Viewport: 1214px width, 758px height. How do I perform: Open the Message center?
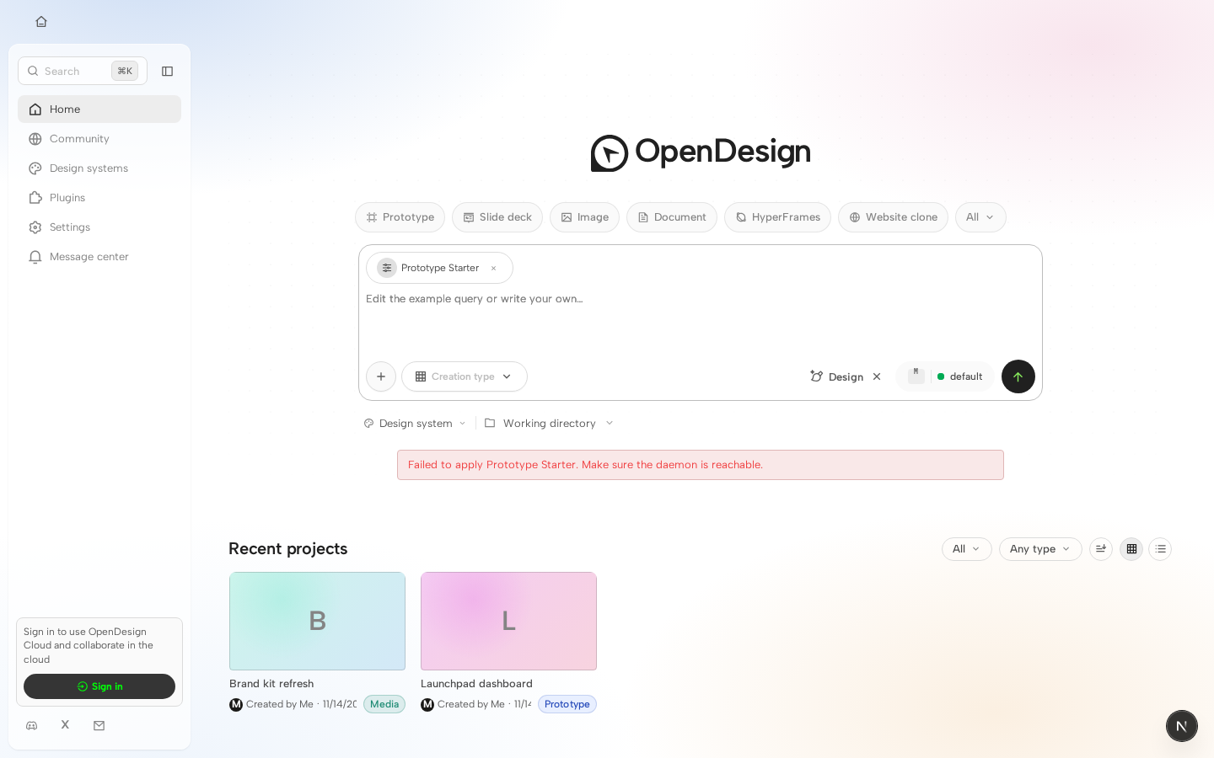tap(99, 257)
